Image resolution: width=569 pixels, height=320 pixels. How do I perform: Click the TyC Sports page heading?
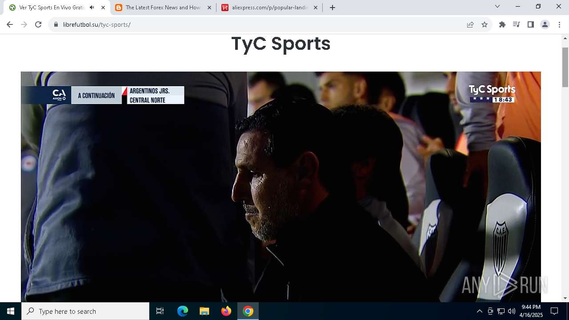click(x=281, y=44)
